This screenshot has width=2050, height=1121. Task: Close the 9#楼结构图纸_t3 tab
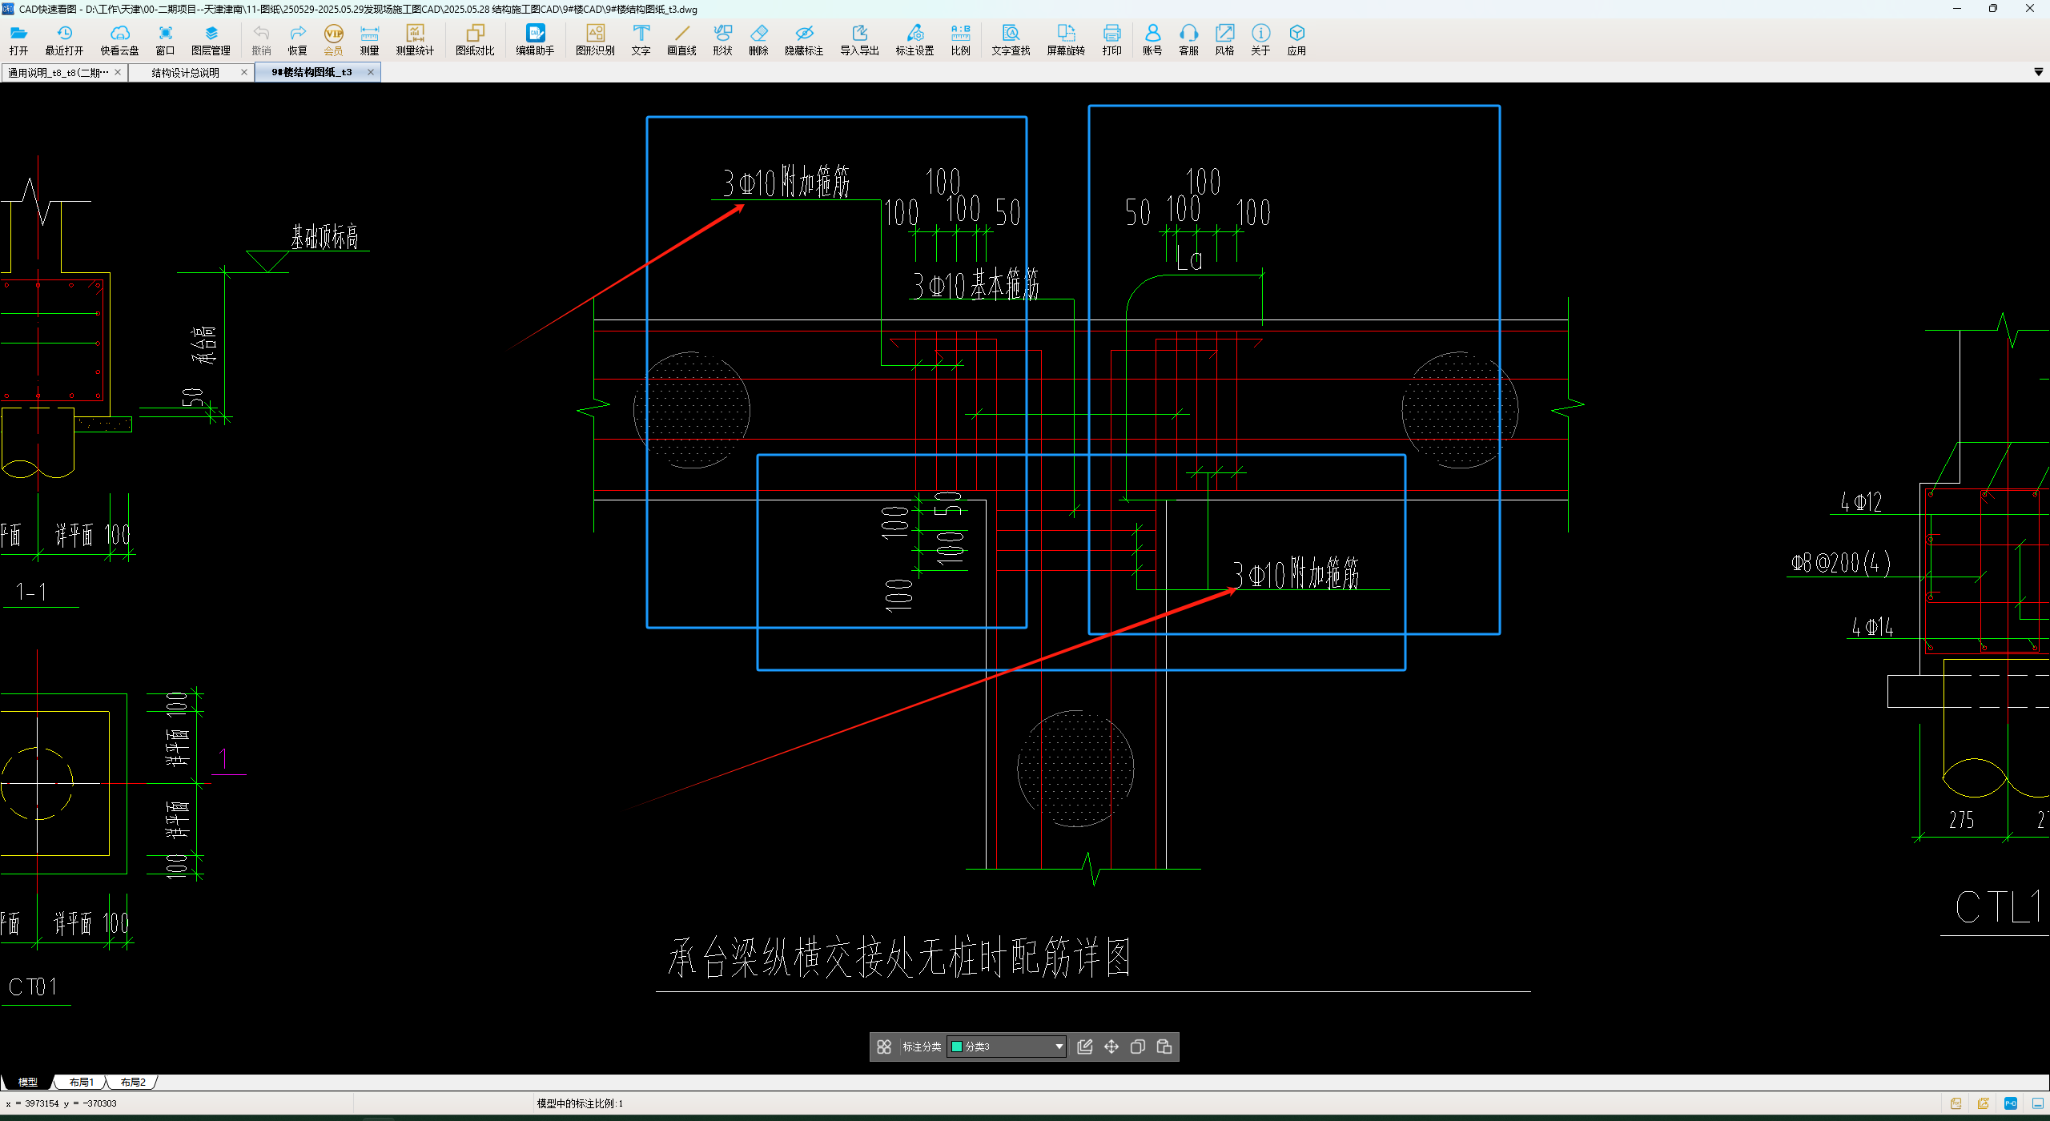[x=371, y=72]
